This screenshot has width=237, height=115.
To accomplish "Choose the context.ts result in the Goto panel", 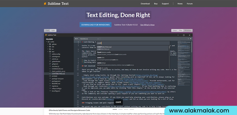I will pos(132,59).
